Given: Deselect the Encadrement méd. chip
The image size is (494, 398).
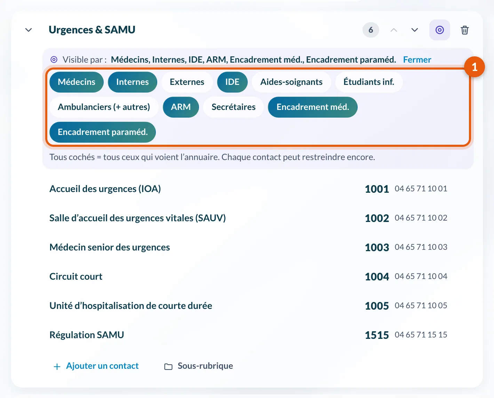Looking at the screenshot, I should [x=313, y=107].
